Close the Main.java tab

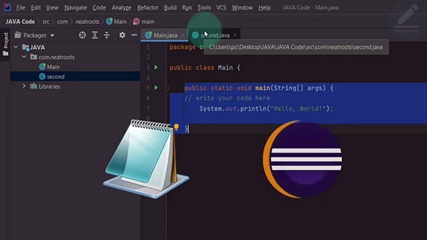(x=182, y=35)
